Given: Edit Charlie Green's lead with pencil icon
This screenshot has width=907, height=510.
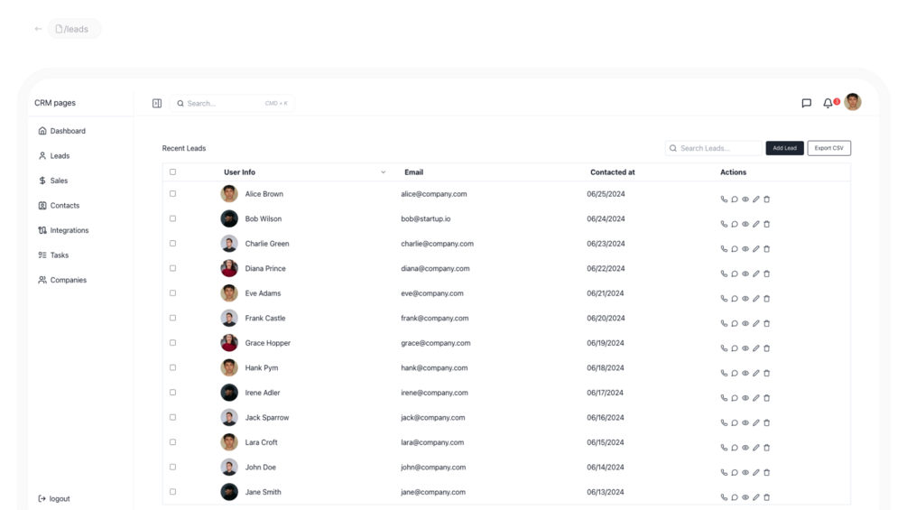Looking at the screenshot, I should 756,248.
